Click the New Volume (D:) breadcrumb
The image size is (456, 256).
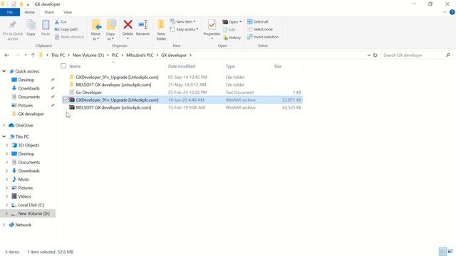pos(88,55)
